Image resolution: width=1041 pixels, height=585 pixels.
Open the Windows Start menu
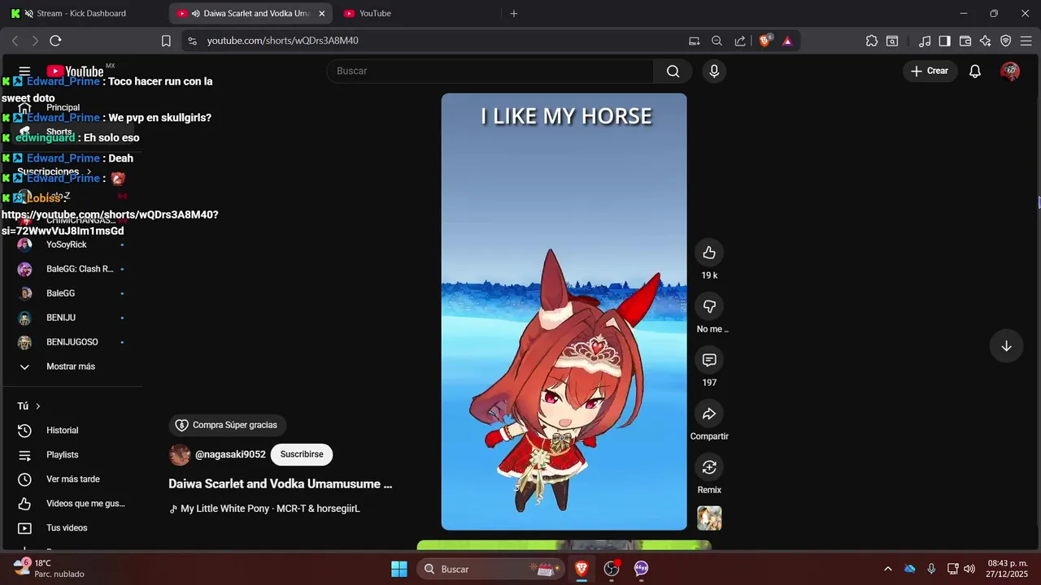[x=399, y=569]
